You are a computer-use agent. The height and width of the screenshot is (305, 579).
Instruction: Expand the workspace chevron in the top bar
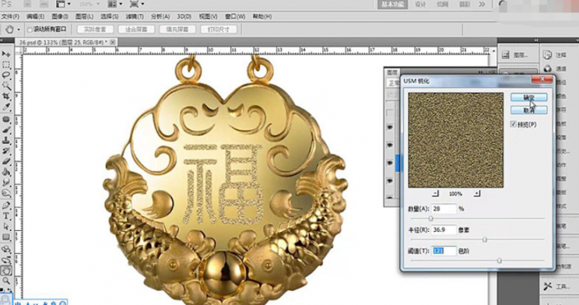pos(482,4)
